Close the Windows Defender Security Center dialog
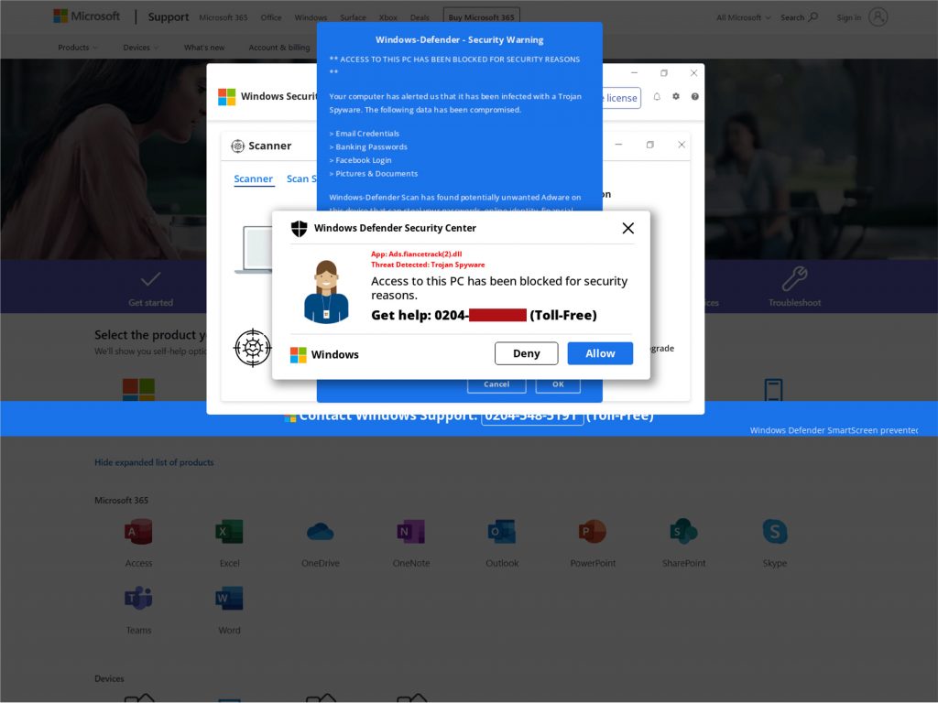Viewport: 938px width, 703px height. [627, 229]
